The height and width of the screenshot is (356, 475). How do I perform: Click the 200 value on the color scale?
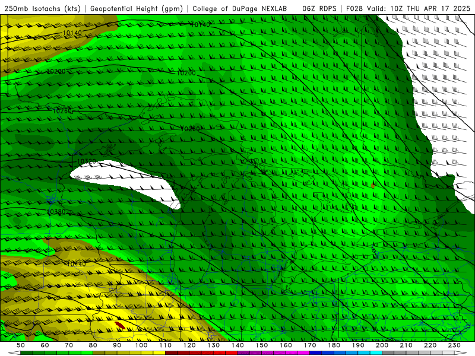pyautogui.click(x=382, y=345)
